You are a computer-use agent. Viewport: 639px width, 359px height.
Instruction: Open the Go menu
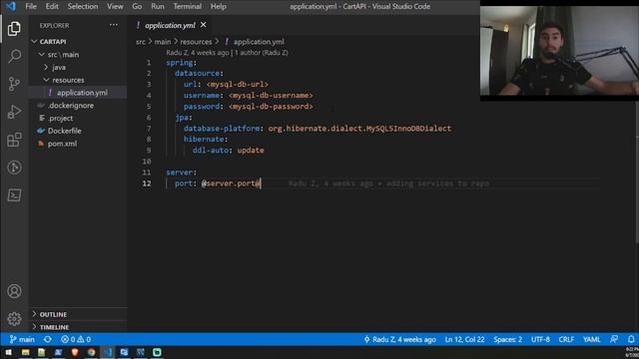pos(137,6)
